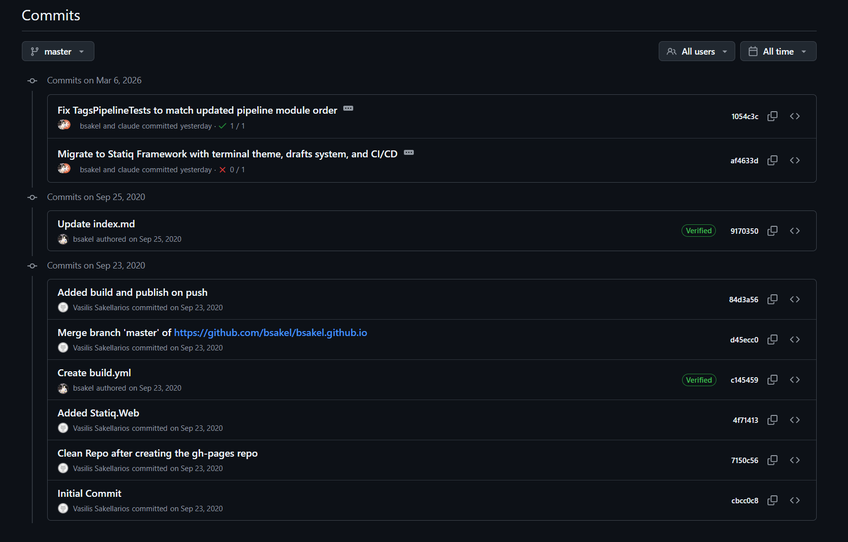Open the master branch selector

coord(58,51)
